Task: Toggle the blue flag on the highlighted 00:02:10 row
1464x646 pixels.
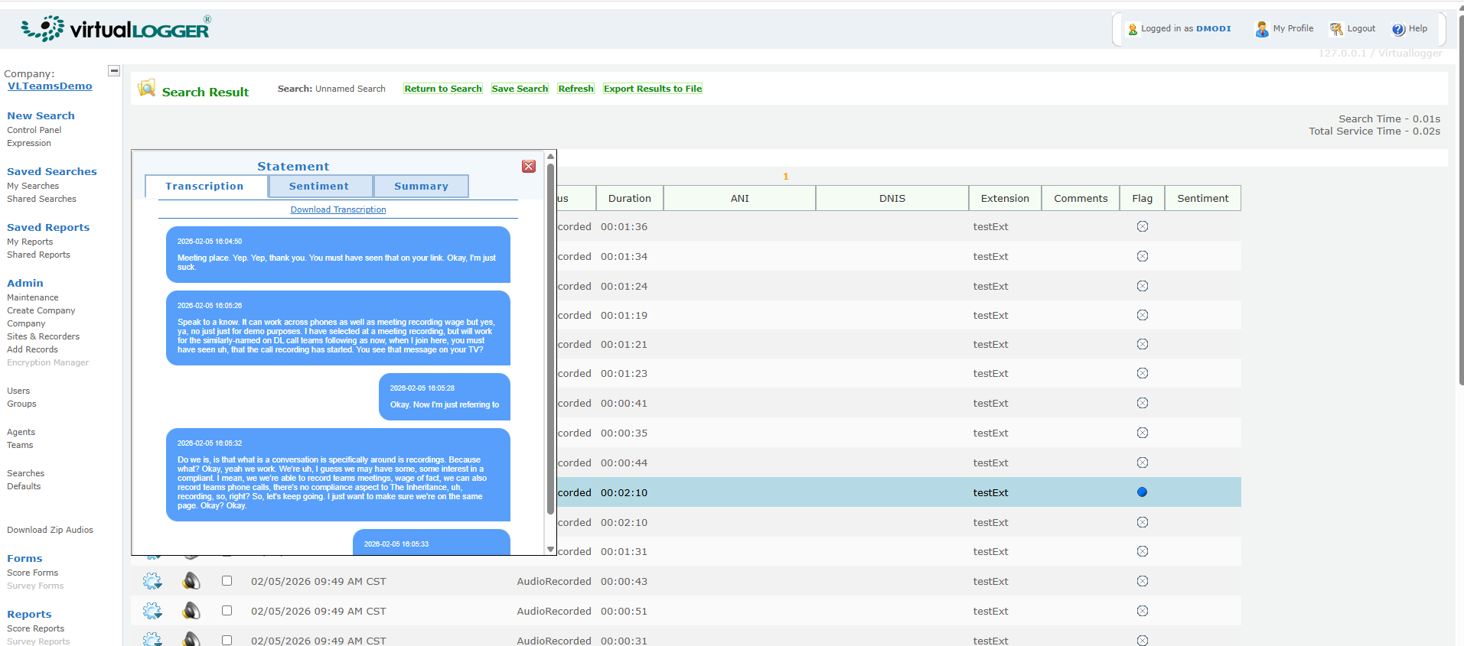Action: coord(1142,492)
